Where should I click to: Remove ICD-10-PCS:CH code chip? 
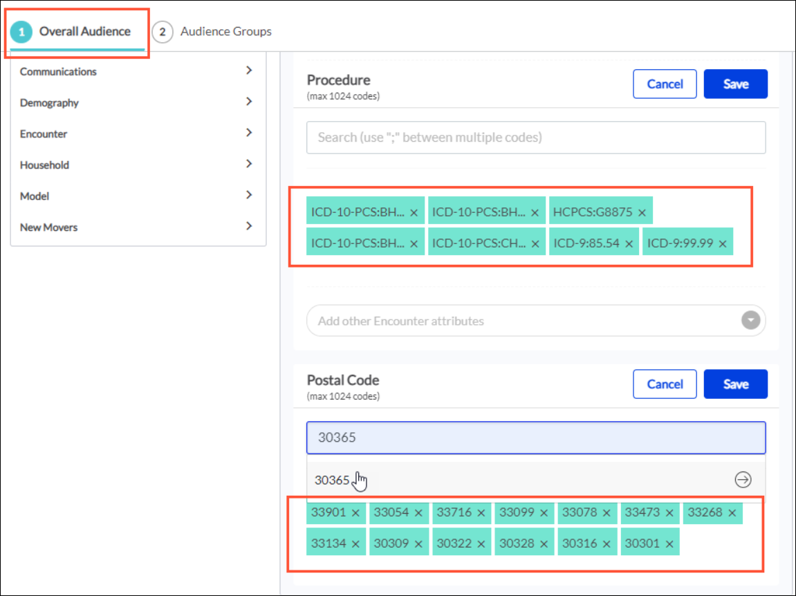coord(535,244)
